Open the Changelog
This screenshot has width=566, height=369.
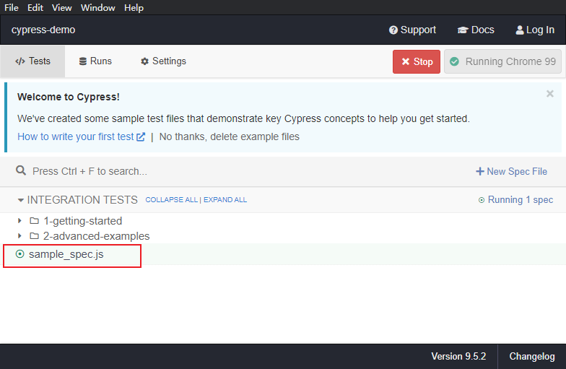pos(532,357)
